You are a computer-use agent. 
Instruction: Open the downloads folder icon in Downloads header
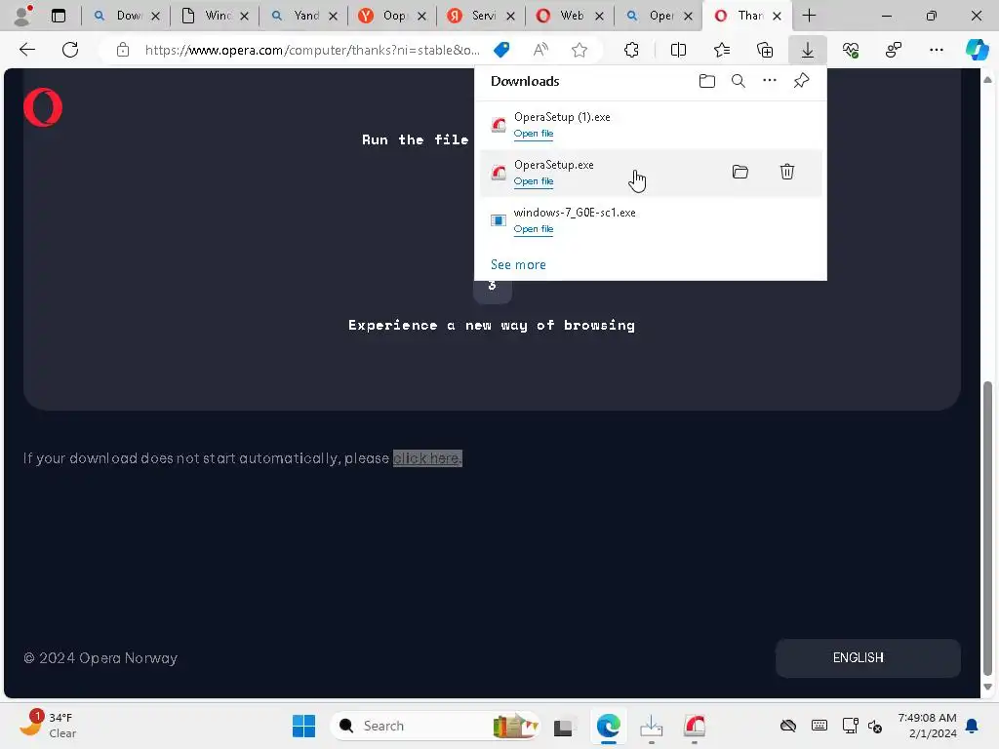(x=706, y=81)
